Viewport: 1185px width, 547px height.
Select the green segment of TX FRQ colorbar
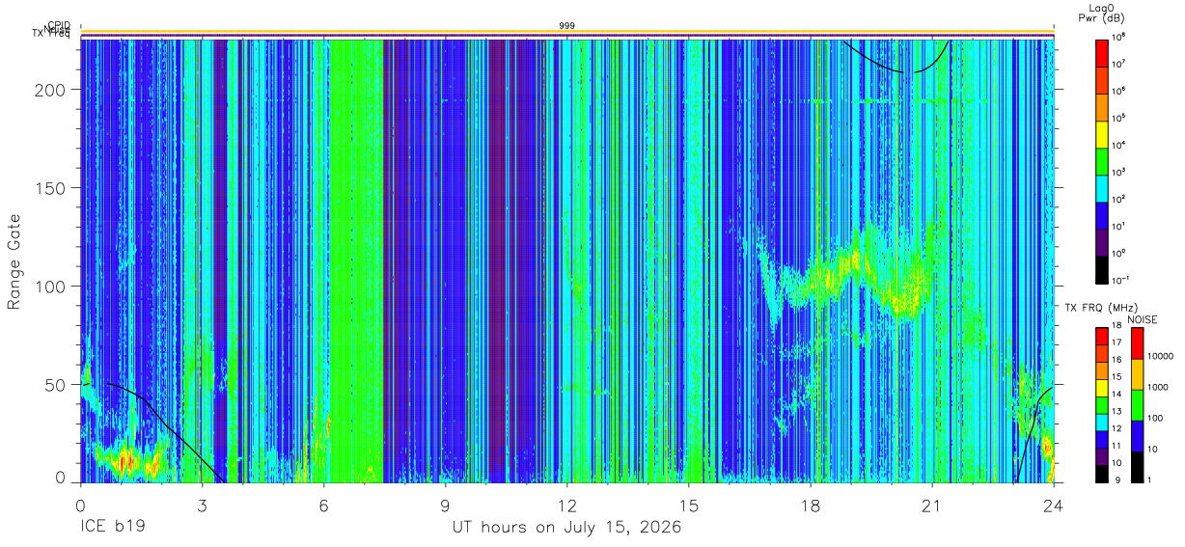click(x=1102, y=404)
